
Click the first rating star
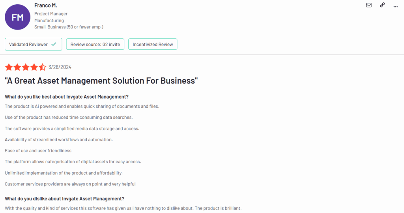pos(9,67)
